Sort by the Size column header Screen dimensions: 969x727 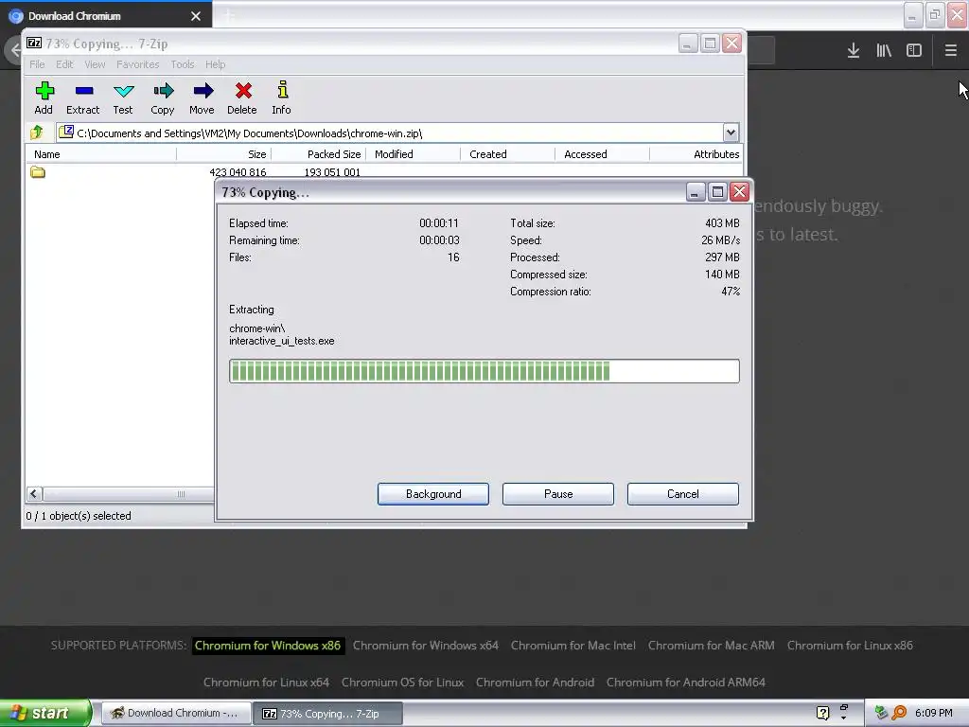pos(223,154)
